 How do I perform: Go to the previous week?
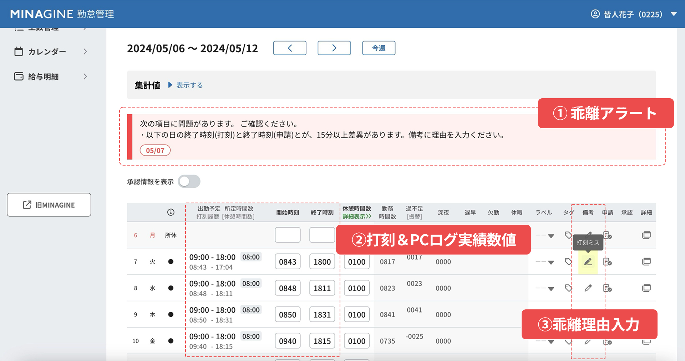coord(290,48)
